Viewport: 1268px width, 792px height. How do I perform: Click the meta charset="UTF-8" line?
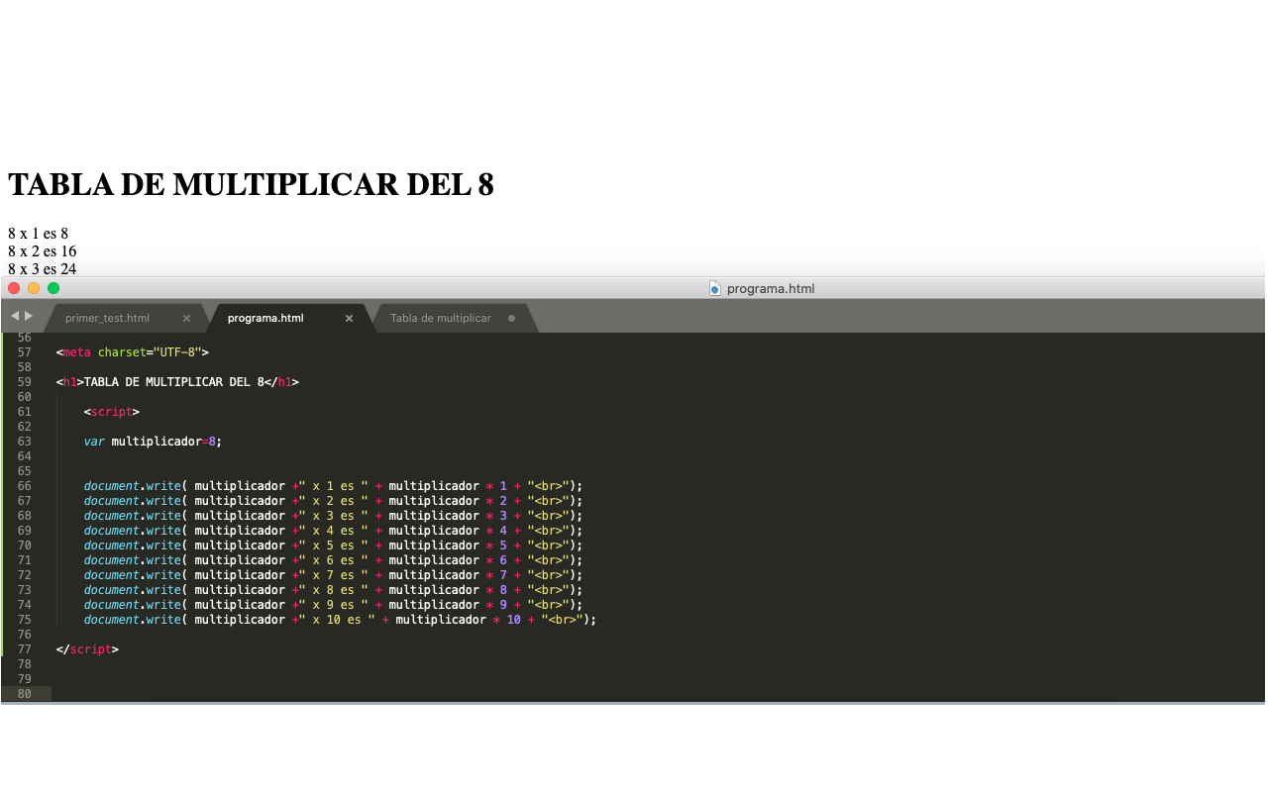(x=133, y=351)
